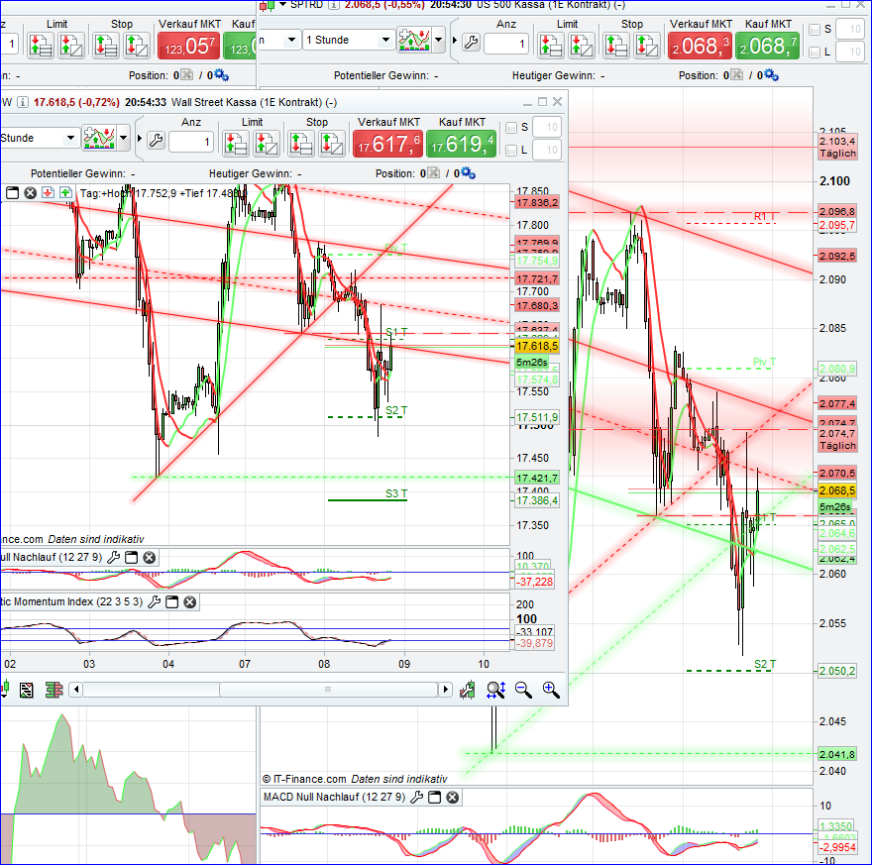Click the SPTRD info icon
Screen dimensions: 872x865
click(334, 5)
